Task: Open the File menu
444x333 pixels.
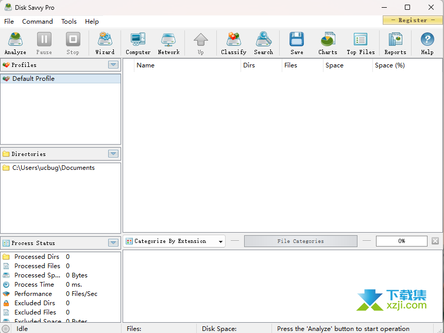Action: point(9,22)
